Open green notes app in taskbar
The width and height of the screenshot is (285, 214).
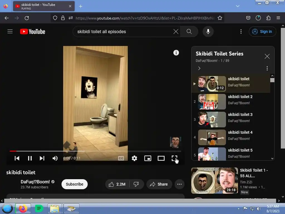click(39, 208)
